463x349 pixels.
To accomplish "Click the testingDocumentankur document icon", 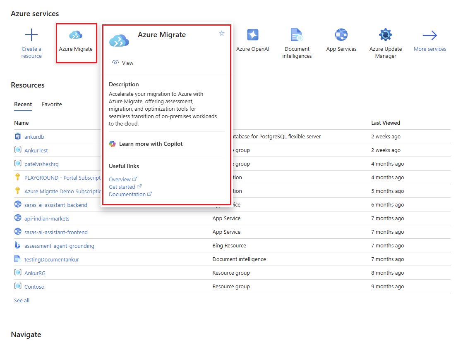I will pos(18,259).
